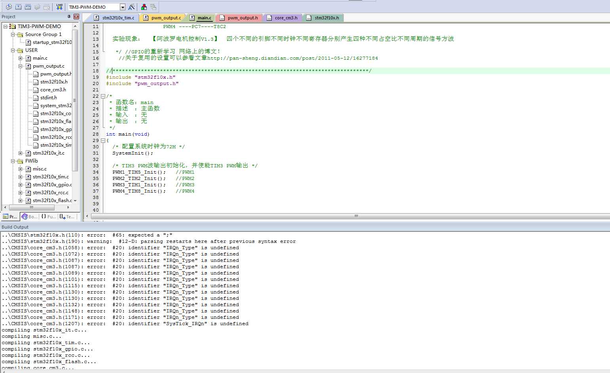
Task: Click the parsing restarts warning line
Action: coord(149,241)
